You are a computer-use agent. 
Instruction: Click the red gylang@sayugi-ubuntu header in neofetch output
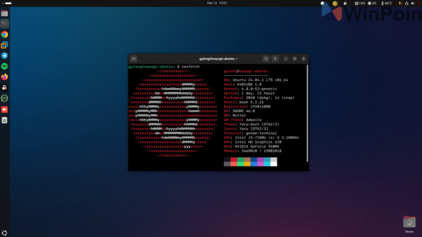click(x=246, y=71)
